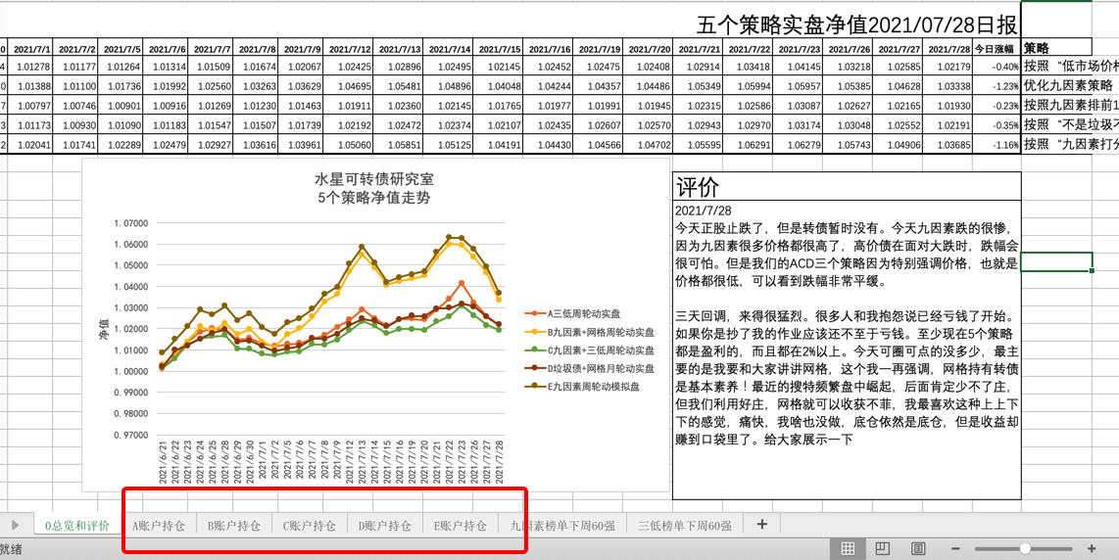
Task: Select the 2021/7/1 date header
Action: (x=31, y=49)
